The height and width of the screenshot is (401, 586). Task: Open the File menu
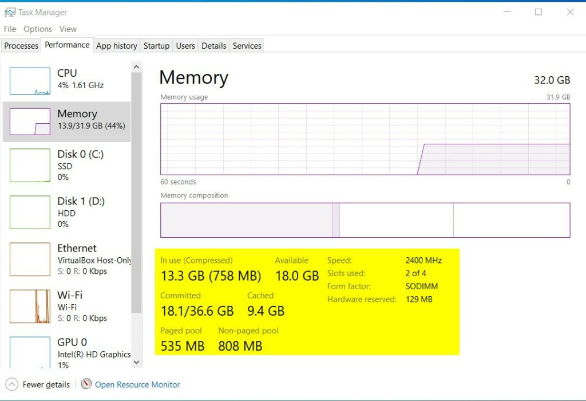pos(10,29)
